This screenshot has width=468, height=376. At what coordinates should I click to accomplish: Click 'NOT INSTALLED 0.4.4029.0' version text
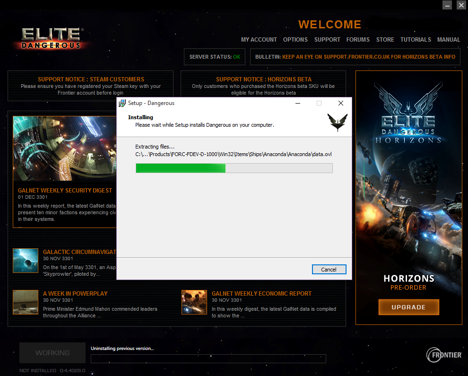(52, 371)
